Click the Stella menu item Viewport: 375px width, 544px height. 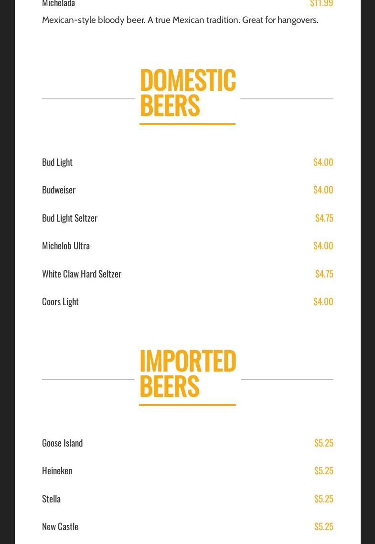51,499
